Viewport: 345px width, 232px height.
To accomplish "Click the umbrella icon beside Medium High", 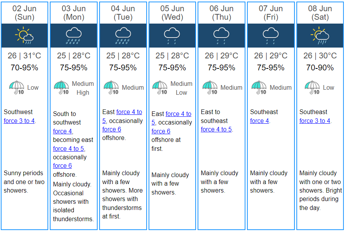I will pyautogui.click(x=61, y=87).
